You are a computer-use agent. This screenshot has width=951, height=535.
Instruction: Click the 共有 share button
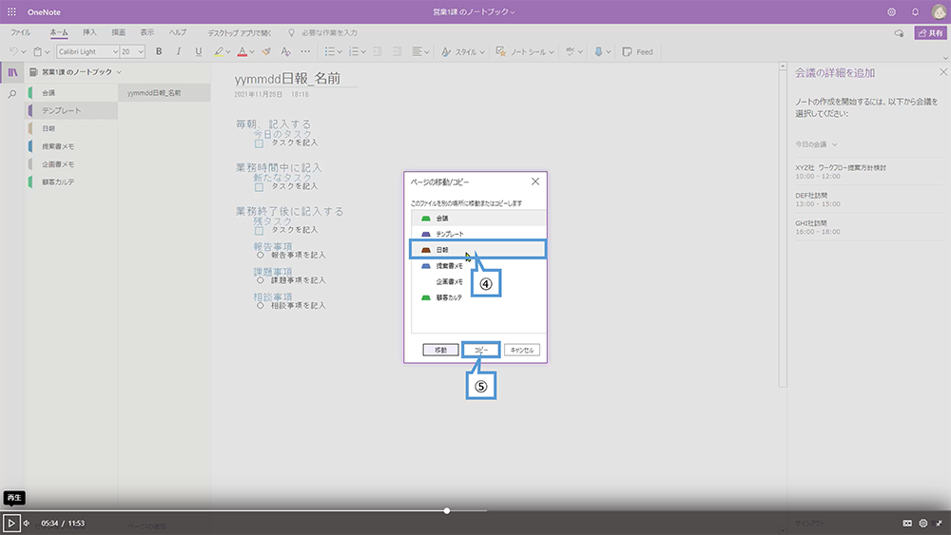[x=930, y=32]
